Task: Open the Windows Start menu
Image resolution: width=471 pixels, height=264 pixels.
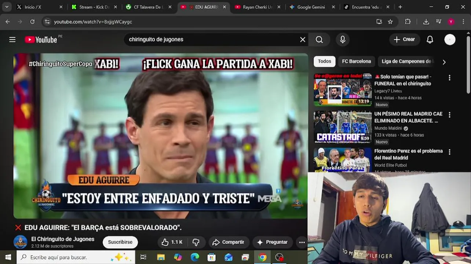Action: (8, 257)
